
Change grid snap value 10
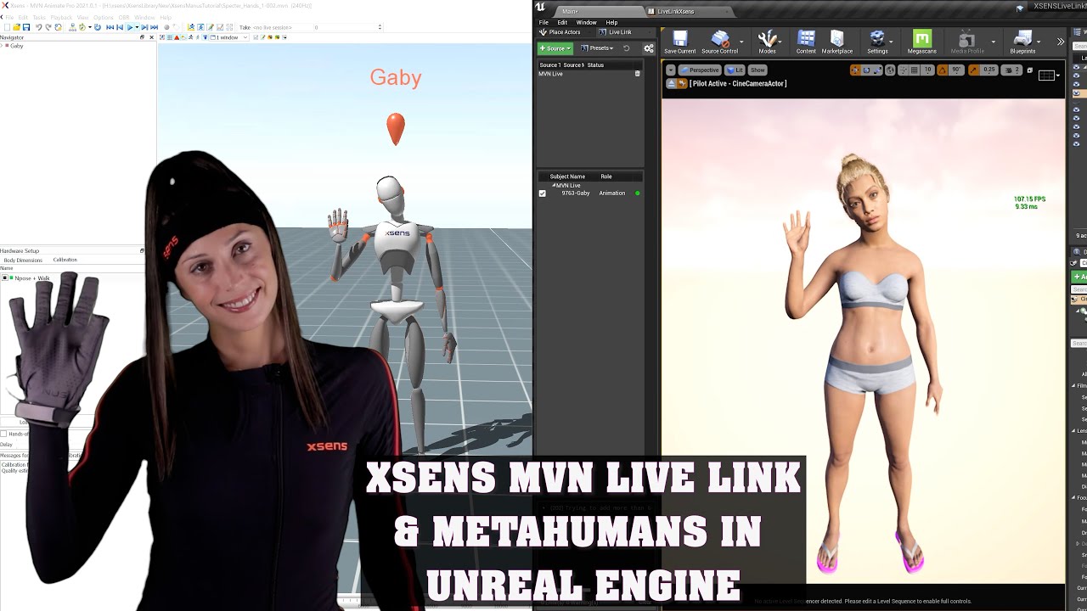tap(928, 70)
